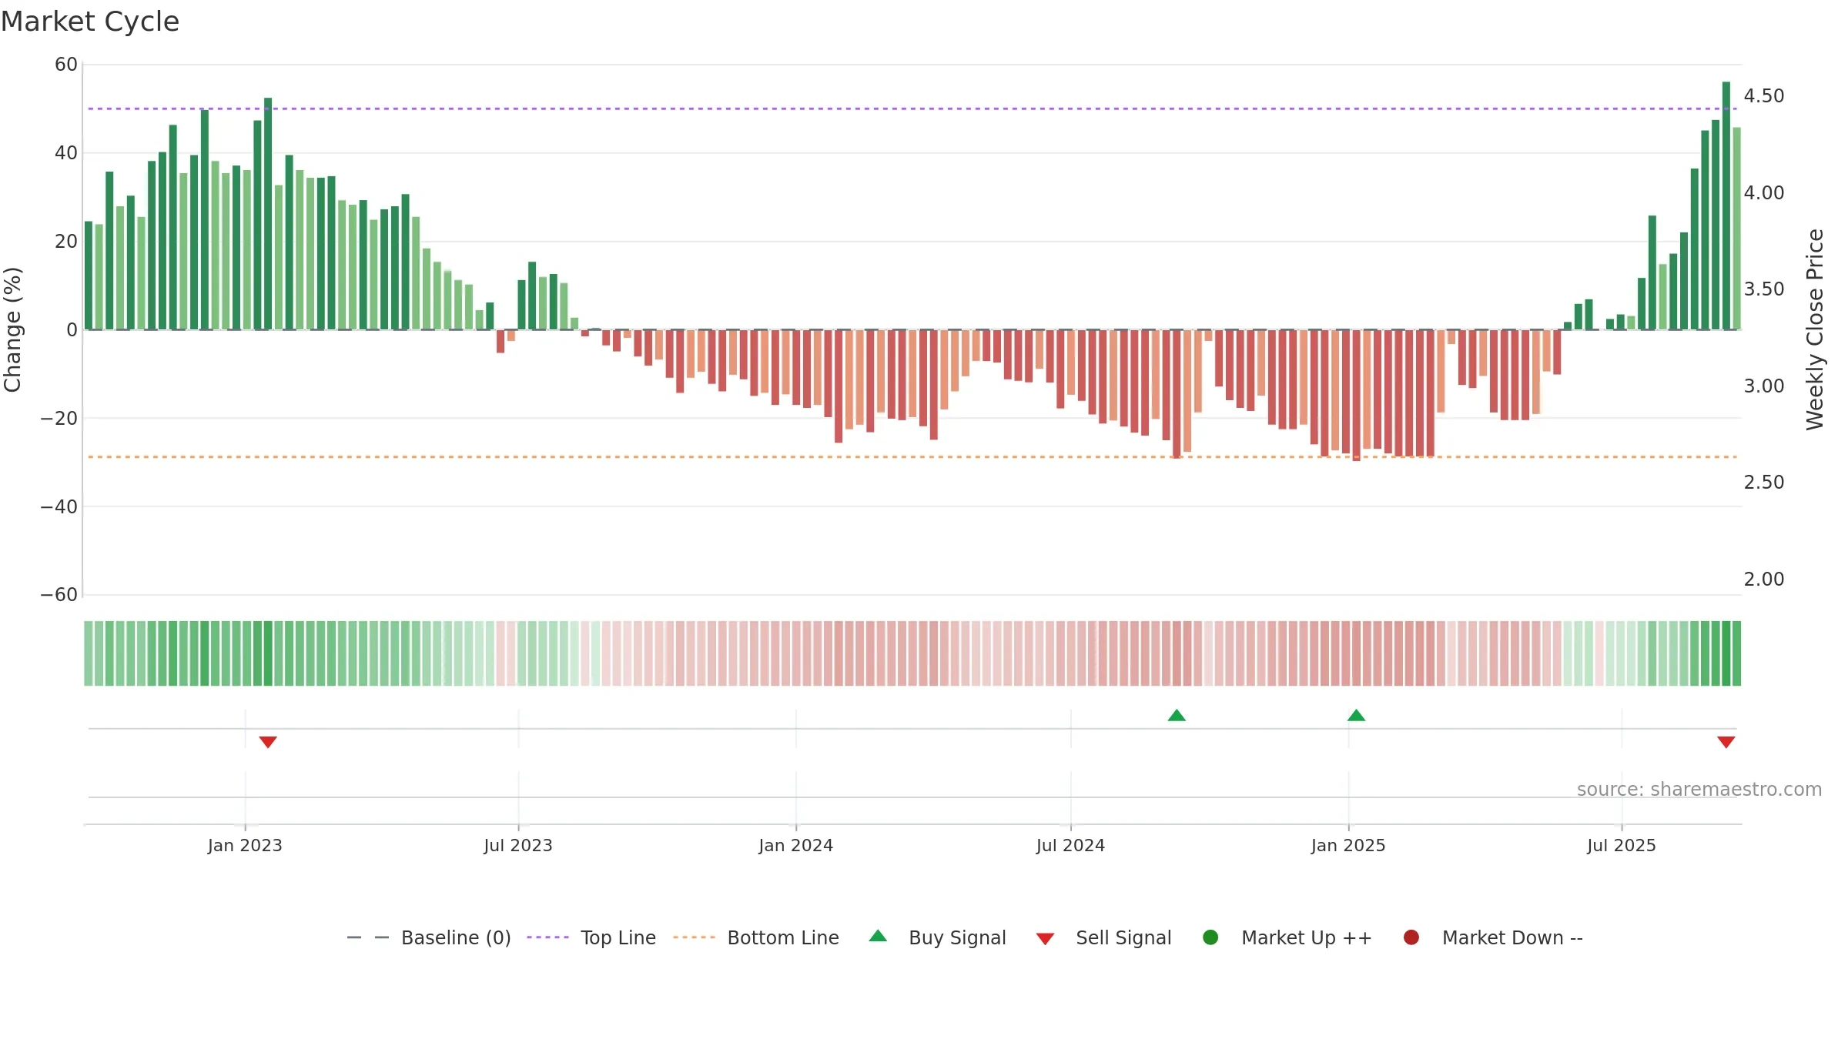Viewport: 1848px width, 1039px height.
Task: Toggle the Sell Signal legend entry
Action: point(1103,937)
